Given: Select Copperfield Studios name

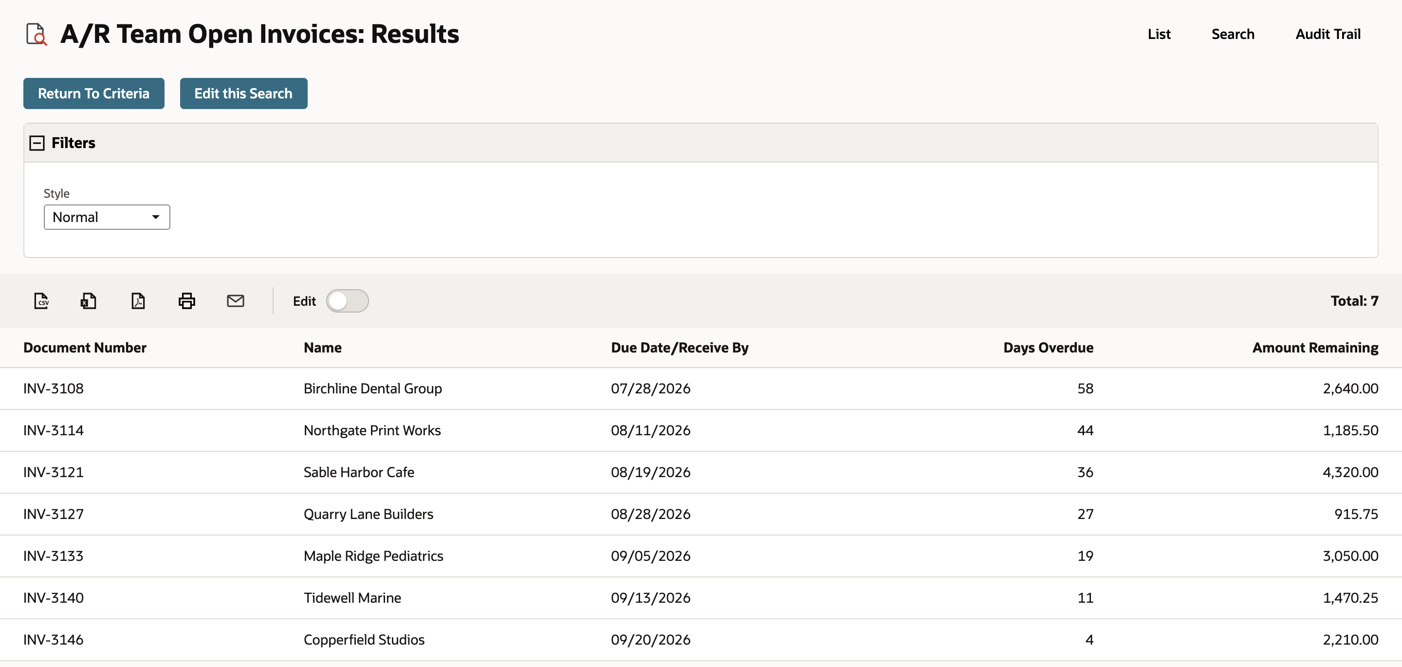Looking at the screenshot, I should [364, 640].
